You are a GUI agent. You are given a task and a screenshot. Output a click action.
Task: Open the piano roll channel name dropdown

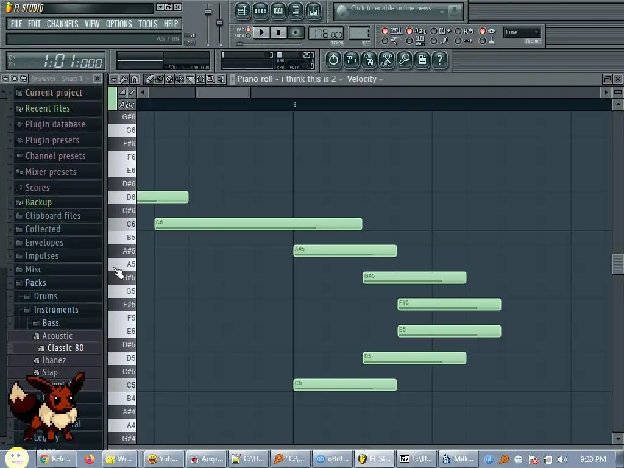pyautogui.click(x=290, y=79)
